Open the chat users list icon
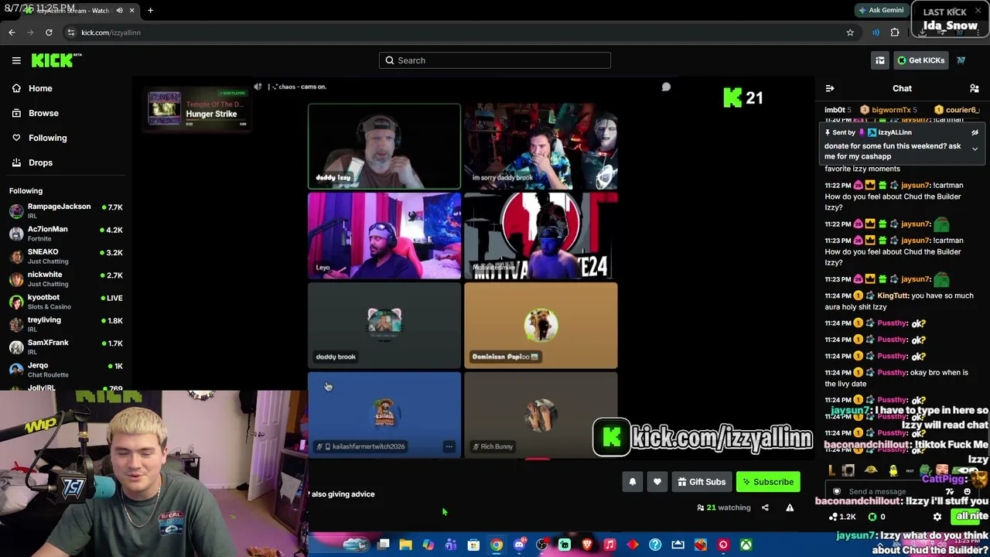Viewport: 990px width, 557px height. [x=975, y=88]
